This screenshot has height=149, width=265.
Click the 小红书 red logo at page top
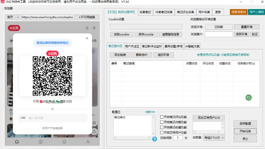click(14, 28)
